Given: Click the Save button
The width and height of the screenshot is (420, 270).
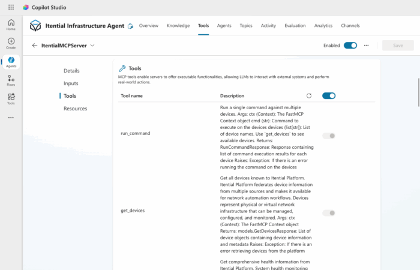Looking at the screenshot, I should pyautogui.click(x=398, y=46).
